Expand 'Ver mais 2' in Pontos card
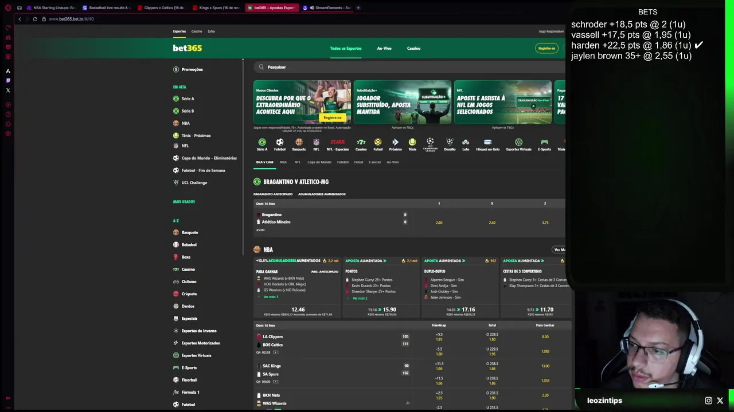Image resolution: width=734 pixels, height=412 pixels. coord(360,298)
